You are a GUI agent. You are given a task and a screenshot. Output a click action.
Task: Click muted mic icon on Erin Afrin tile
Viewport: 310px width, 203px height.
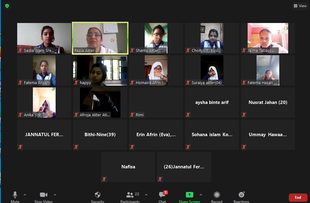pos(132,147)
